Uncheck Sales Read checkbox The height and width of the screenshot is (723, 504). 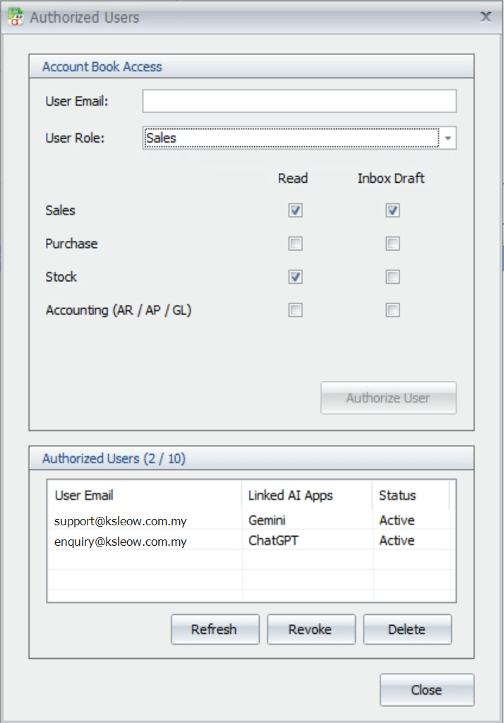[x=295, y=210]
